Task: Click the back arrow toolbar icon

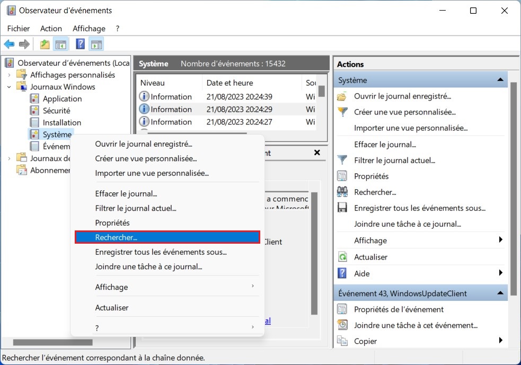Action: pos(9,44)
